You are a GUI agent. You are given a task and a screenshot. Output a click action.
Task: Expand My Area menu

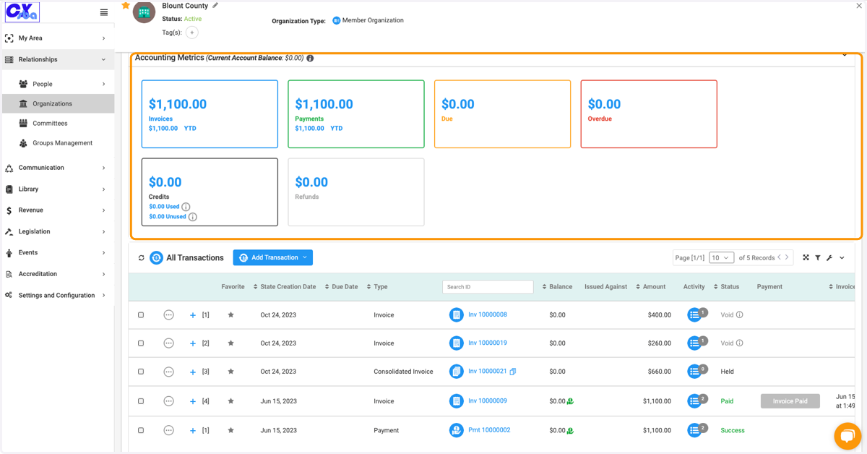point(57,38)
